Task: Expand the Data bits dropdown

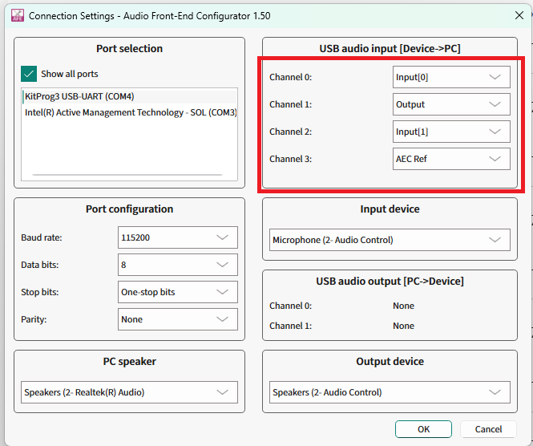Action: [x=177, y=265]
